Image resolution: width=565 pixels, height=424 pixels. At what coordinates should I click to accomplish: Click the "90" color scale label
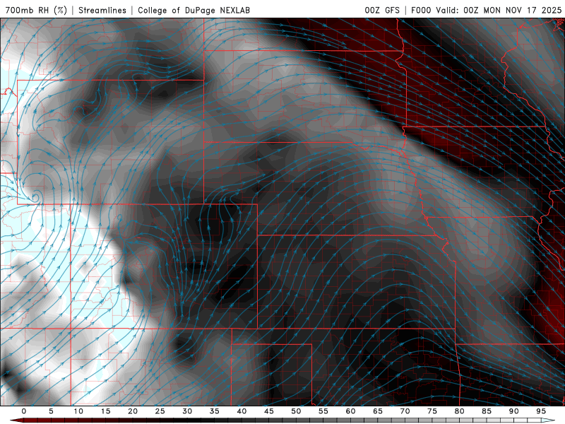(513, 411)
